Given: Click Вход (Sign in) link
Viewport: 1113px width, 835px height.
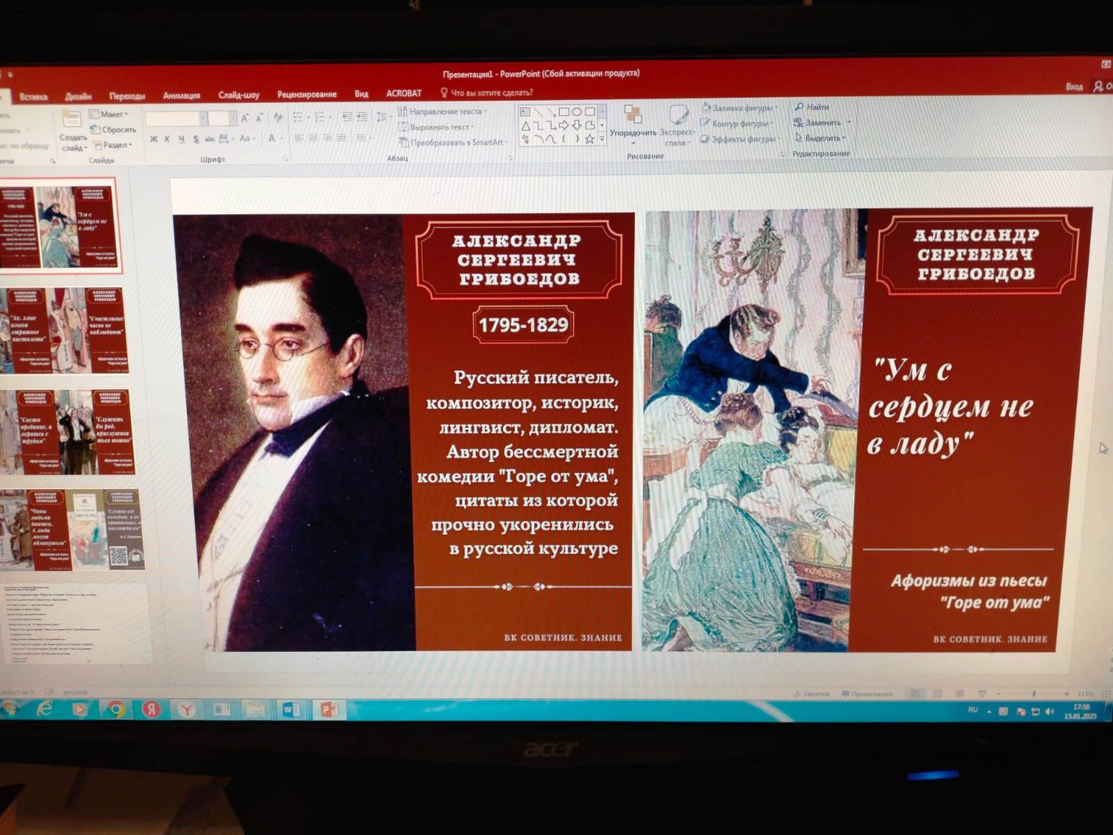Looking at the screenshot, I should click(x=1074, y=87).
